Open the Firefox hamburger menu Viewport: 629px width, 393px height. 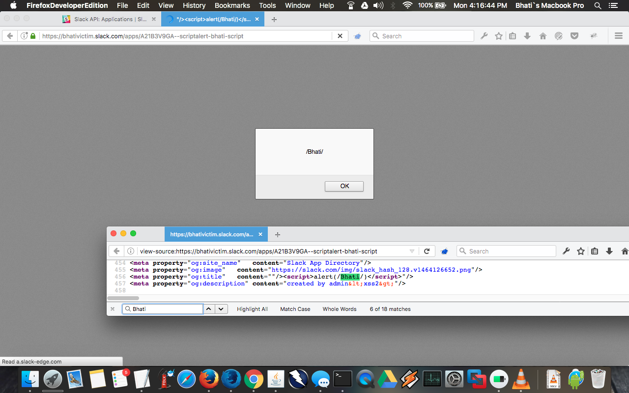(x=619, y=36)
